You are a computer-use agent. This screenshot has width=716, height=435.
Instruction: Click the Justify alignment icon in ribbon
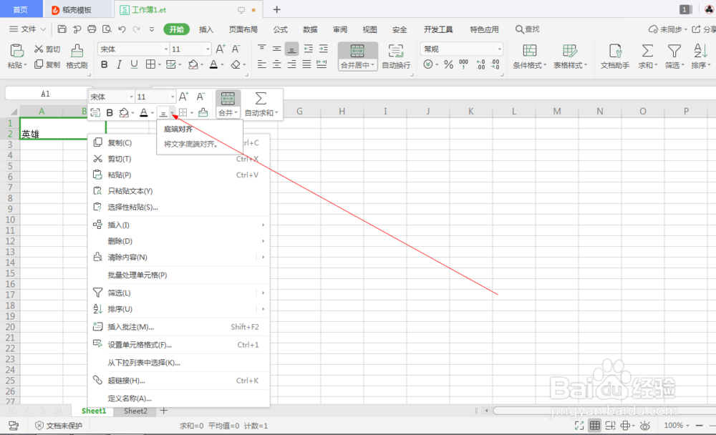coord(307,64)
